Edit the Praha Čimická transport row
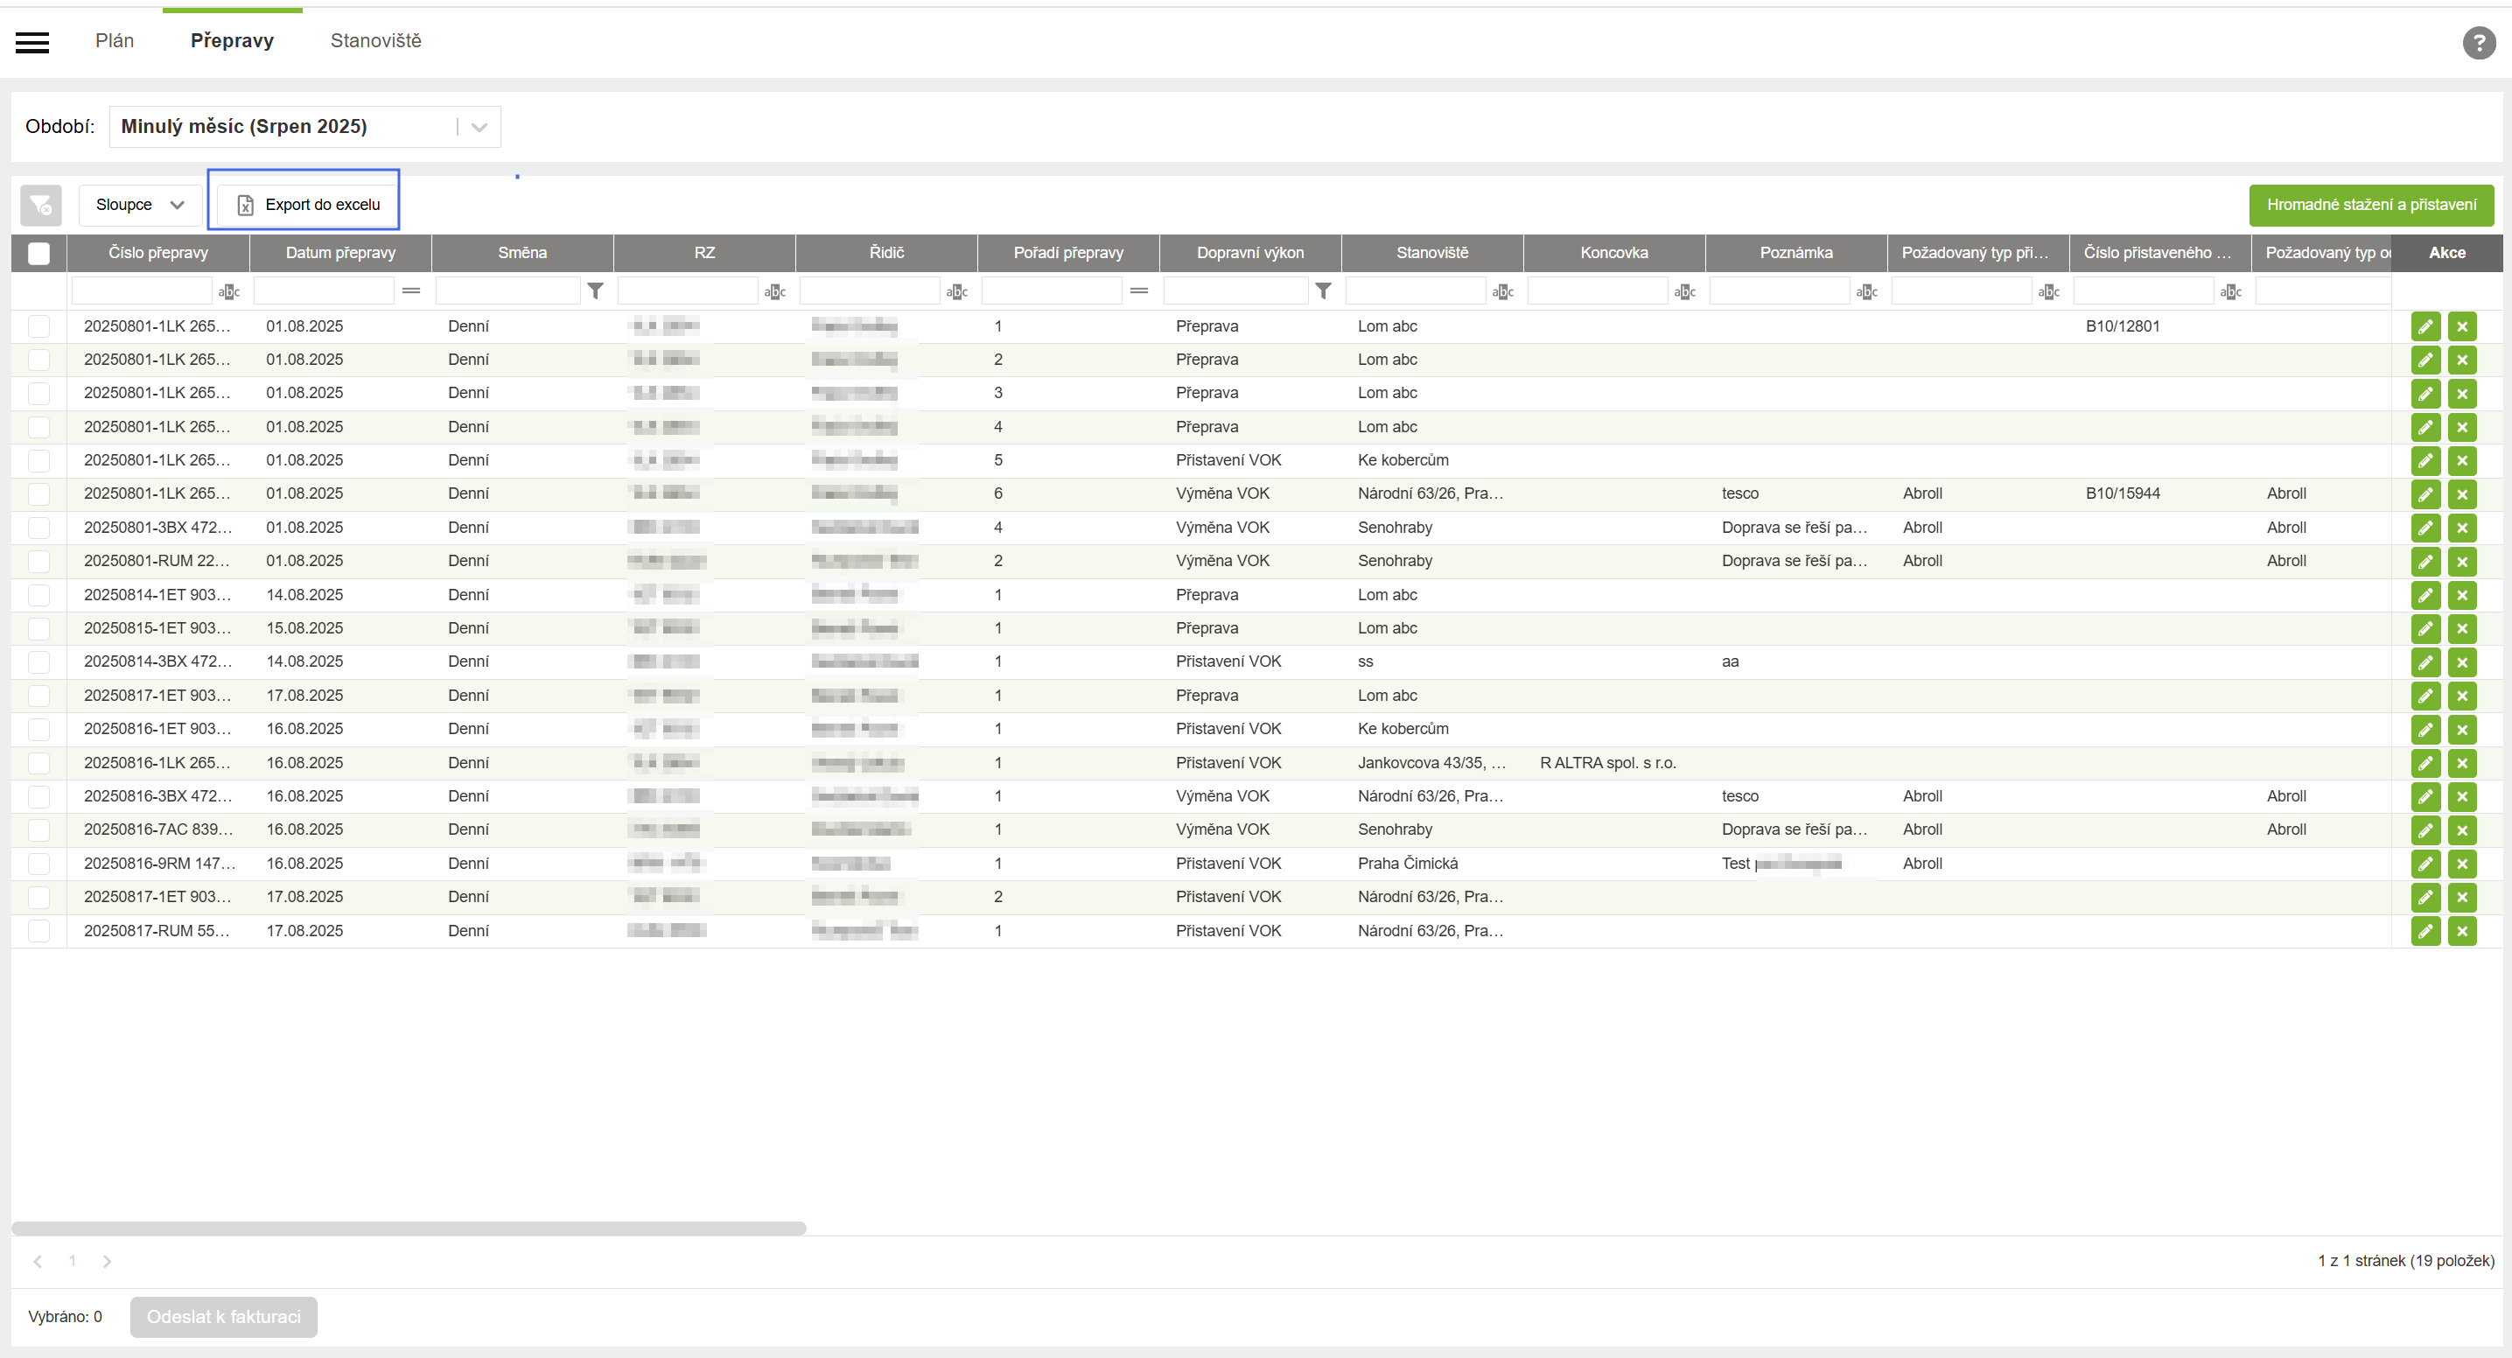2512x1358 pixels. coord(2425,864)
